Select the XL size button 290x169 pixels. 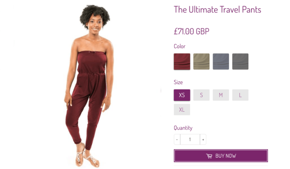tap(182, 110)
